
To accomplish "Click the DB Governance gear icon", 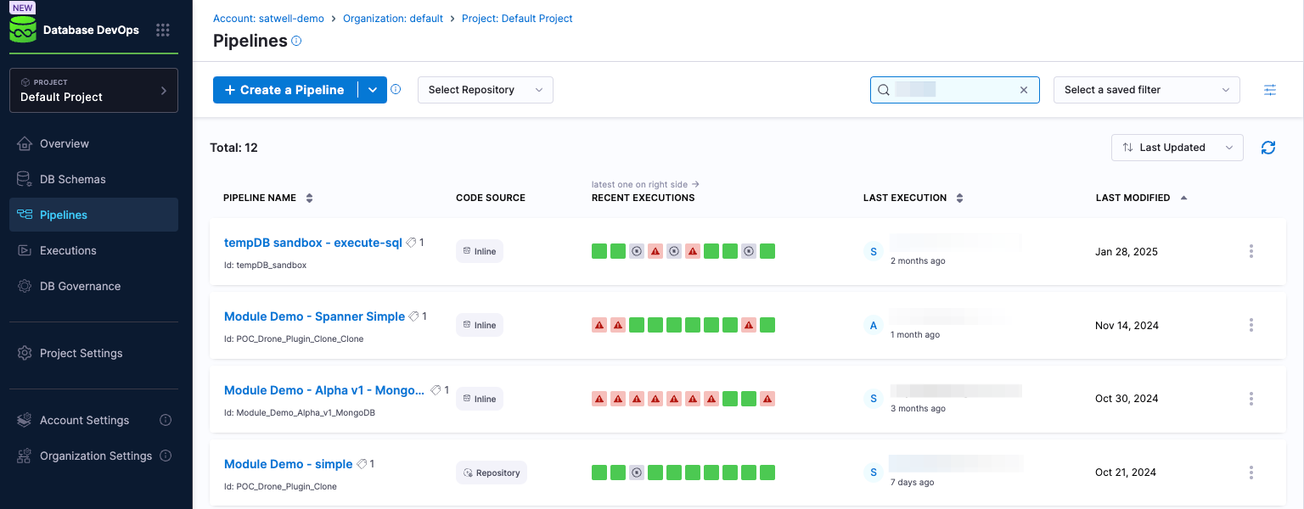I will click(25, 286).
